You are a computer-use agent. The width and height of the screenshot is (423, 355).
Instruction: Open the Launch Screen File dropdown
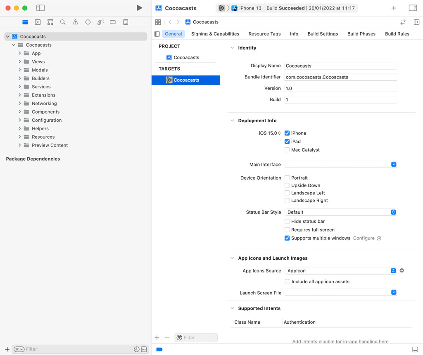tap(341, 293)
